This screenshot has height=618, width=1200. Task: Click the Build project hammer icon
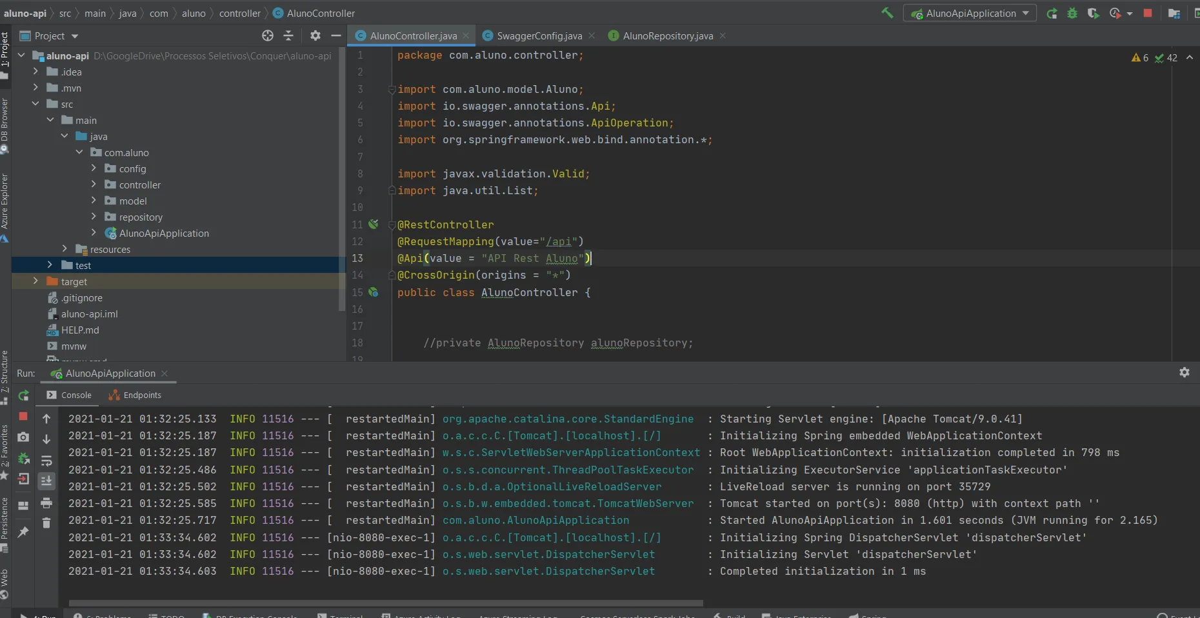pyautogui.click(x=887, y=13)
